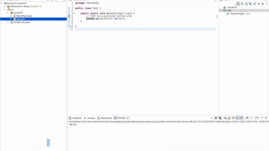Click the green class icon in Outline
Image resolution: width=269 pixels, height=151 pixels.
(224, 10)
